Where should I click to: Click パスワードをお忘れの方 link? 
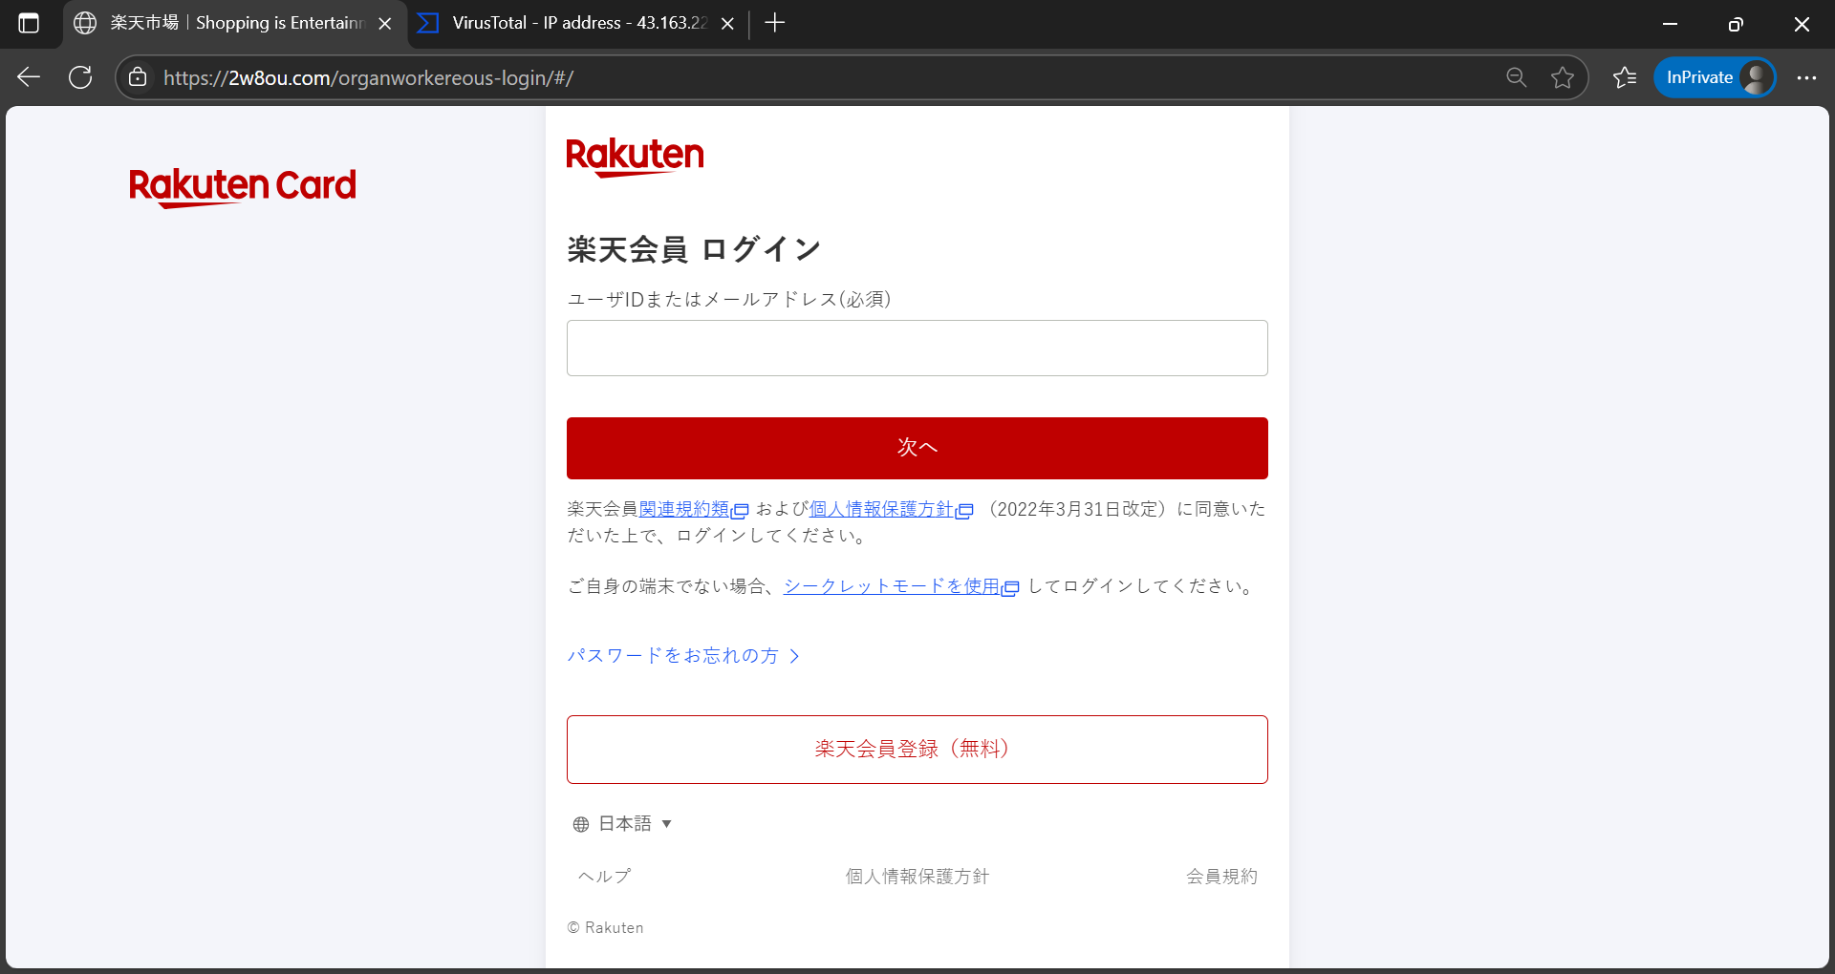[x=683, y=655]
